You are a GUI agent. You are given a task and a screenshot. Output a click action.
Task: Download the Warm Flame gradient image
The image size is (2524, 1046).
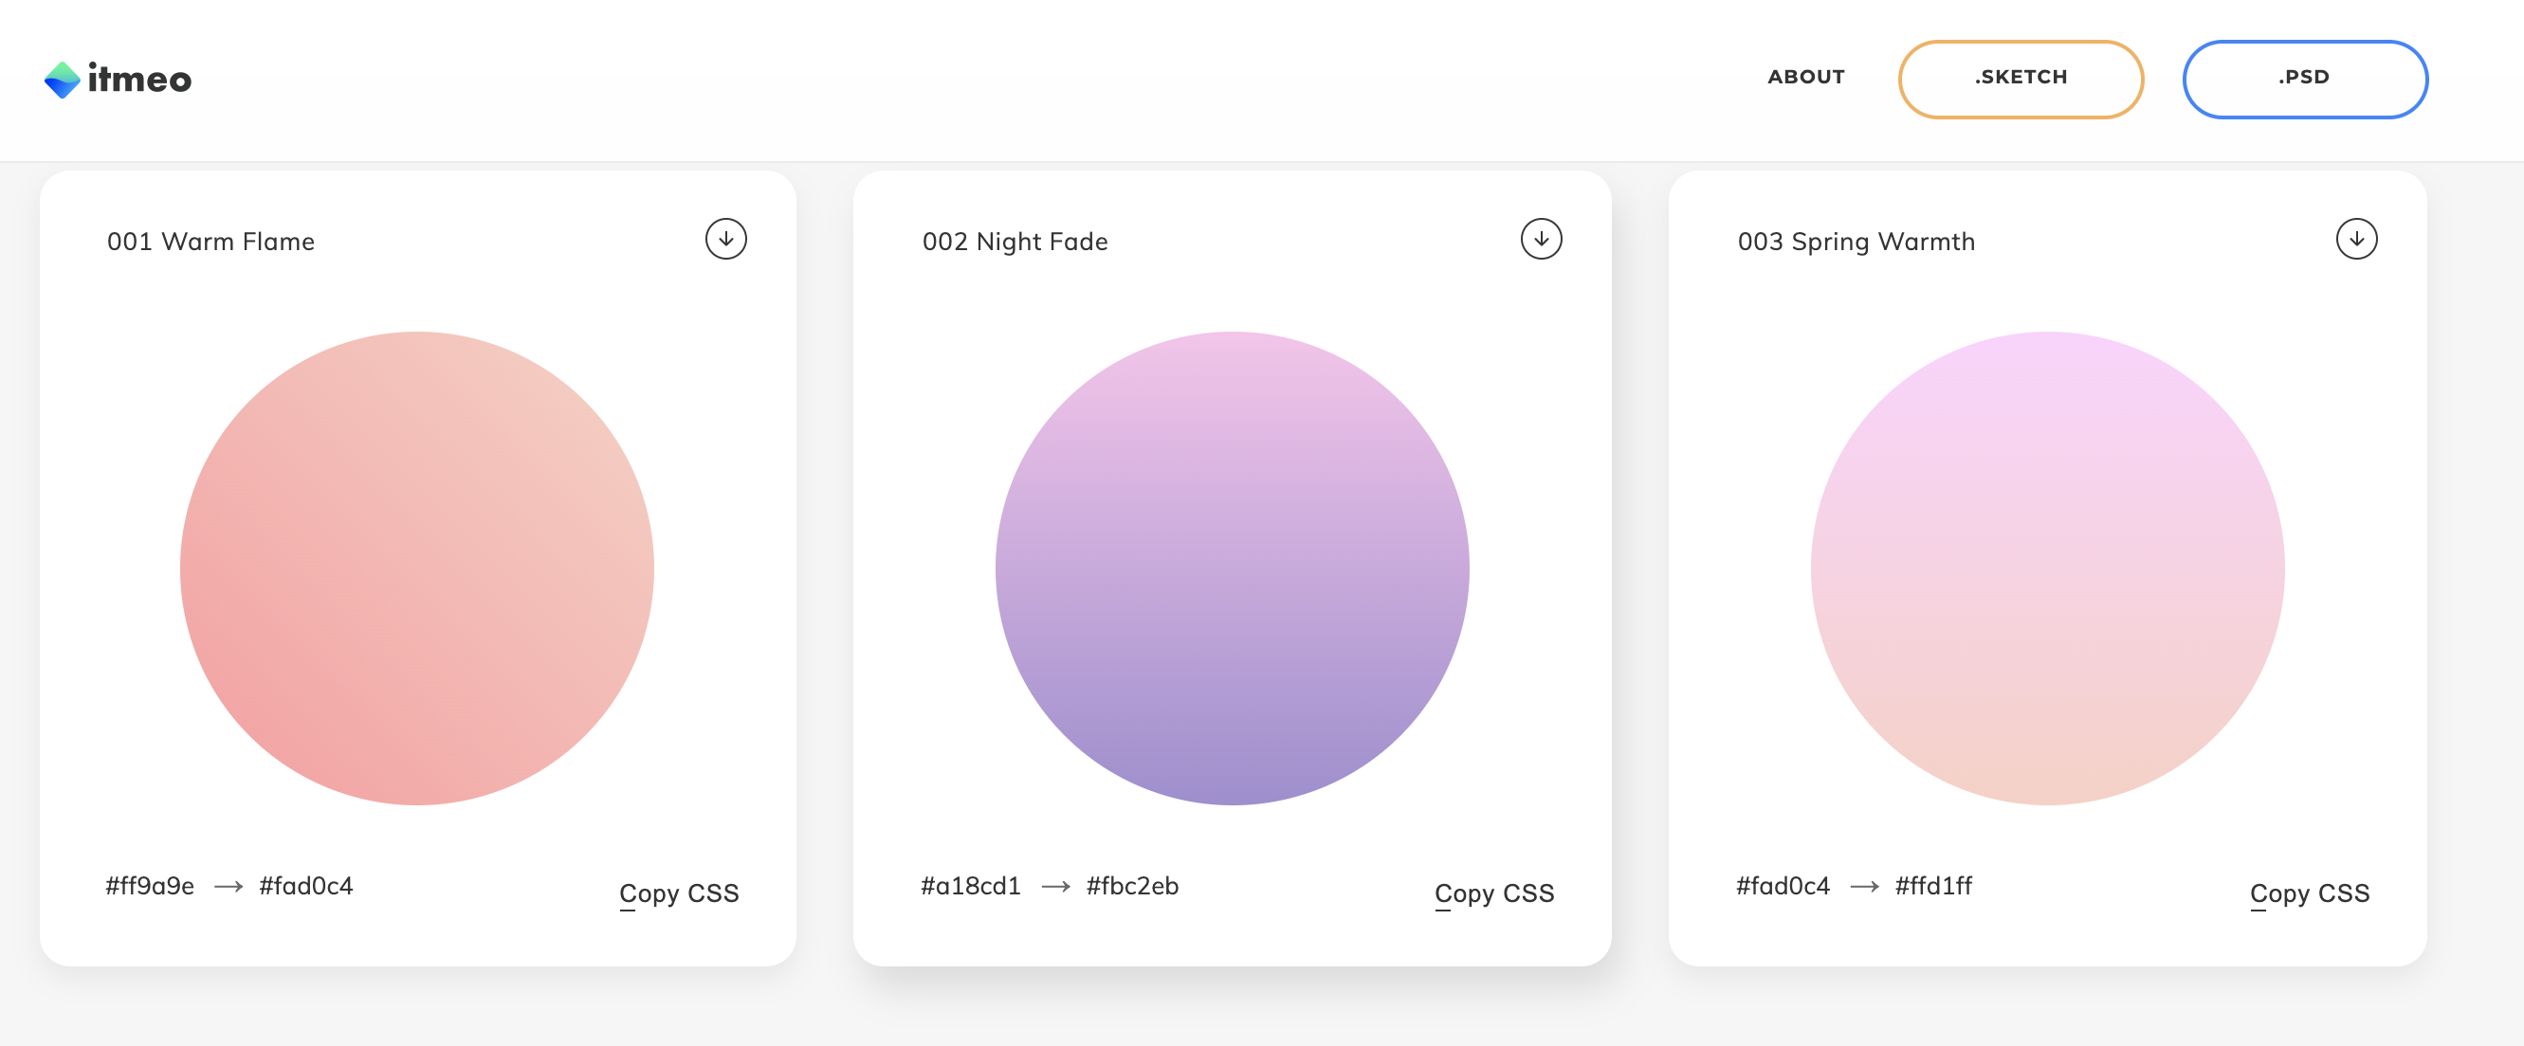[725, 239]
